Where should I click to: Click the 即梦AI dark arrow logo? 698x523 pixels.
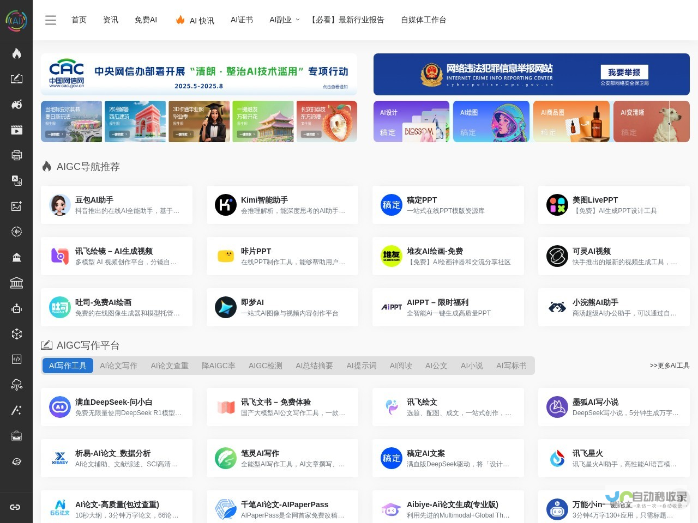(226, 307)
